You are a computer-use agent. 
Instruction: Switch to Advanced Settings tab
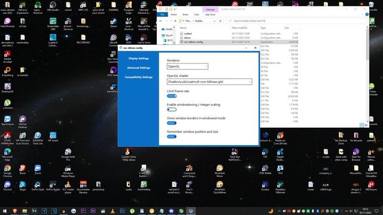click(x=138, y=67)
